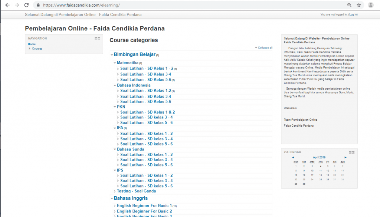This screenshot has height=217, width=380.
Task: Expand the Courses navigation item
Action: pyautogui.click(x=30, y=49)
